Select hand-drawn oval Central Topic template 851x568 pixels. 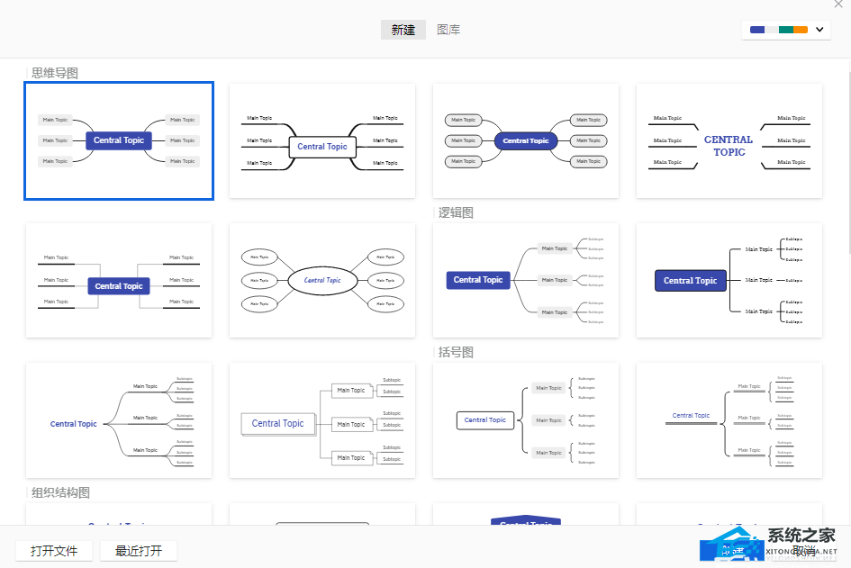pyautogui.click(x=322, y=281)
